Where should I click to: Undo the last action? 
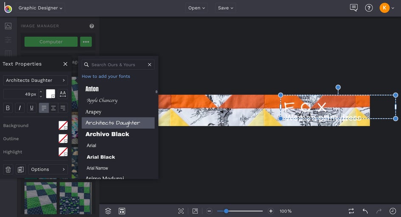point(365,211)
